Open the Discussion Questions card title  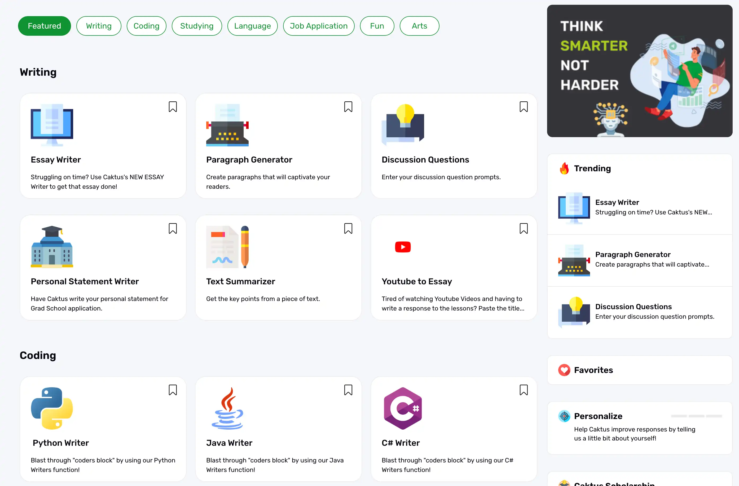425,160
